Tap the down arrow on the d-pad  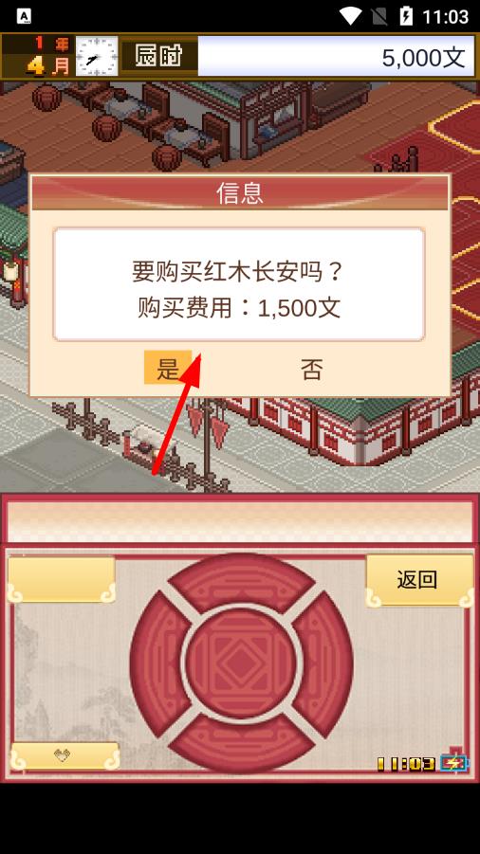[241, 743]
